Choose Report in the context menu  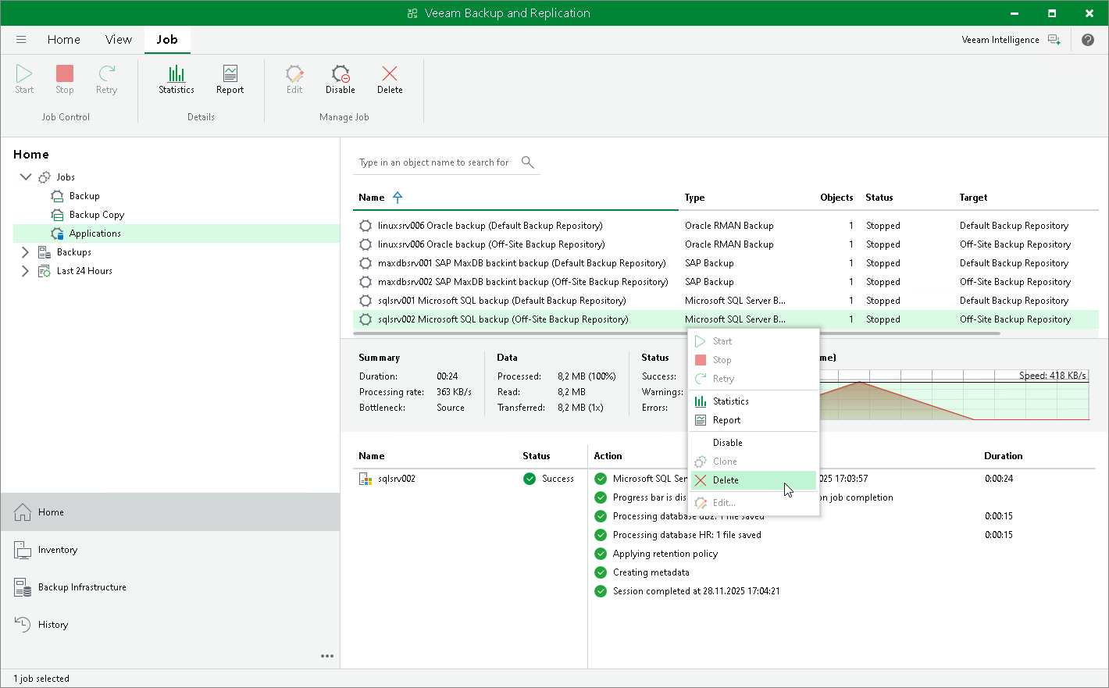pyautogui.click(x=754, y=420)
